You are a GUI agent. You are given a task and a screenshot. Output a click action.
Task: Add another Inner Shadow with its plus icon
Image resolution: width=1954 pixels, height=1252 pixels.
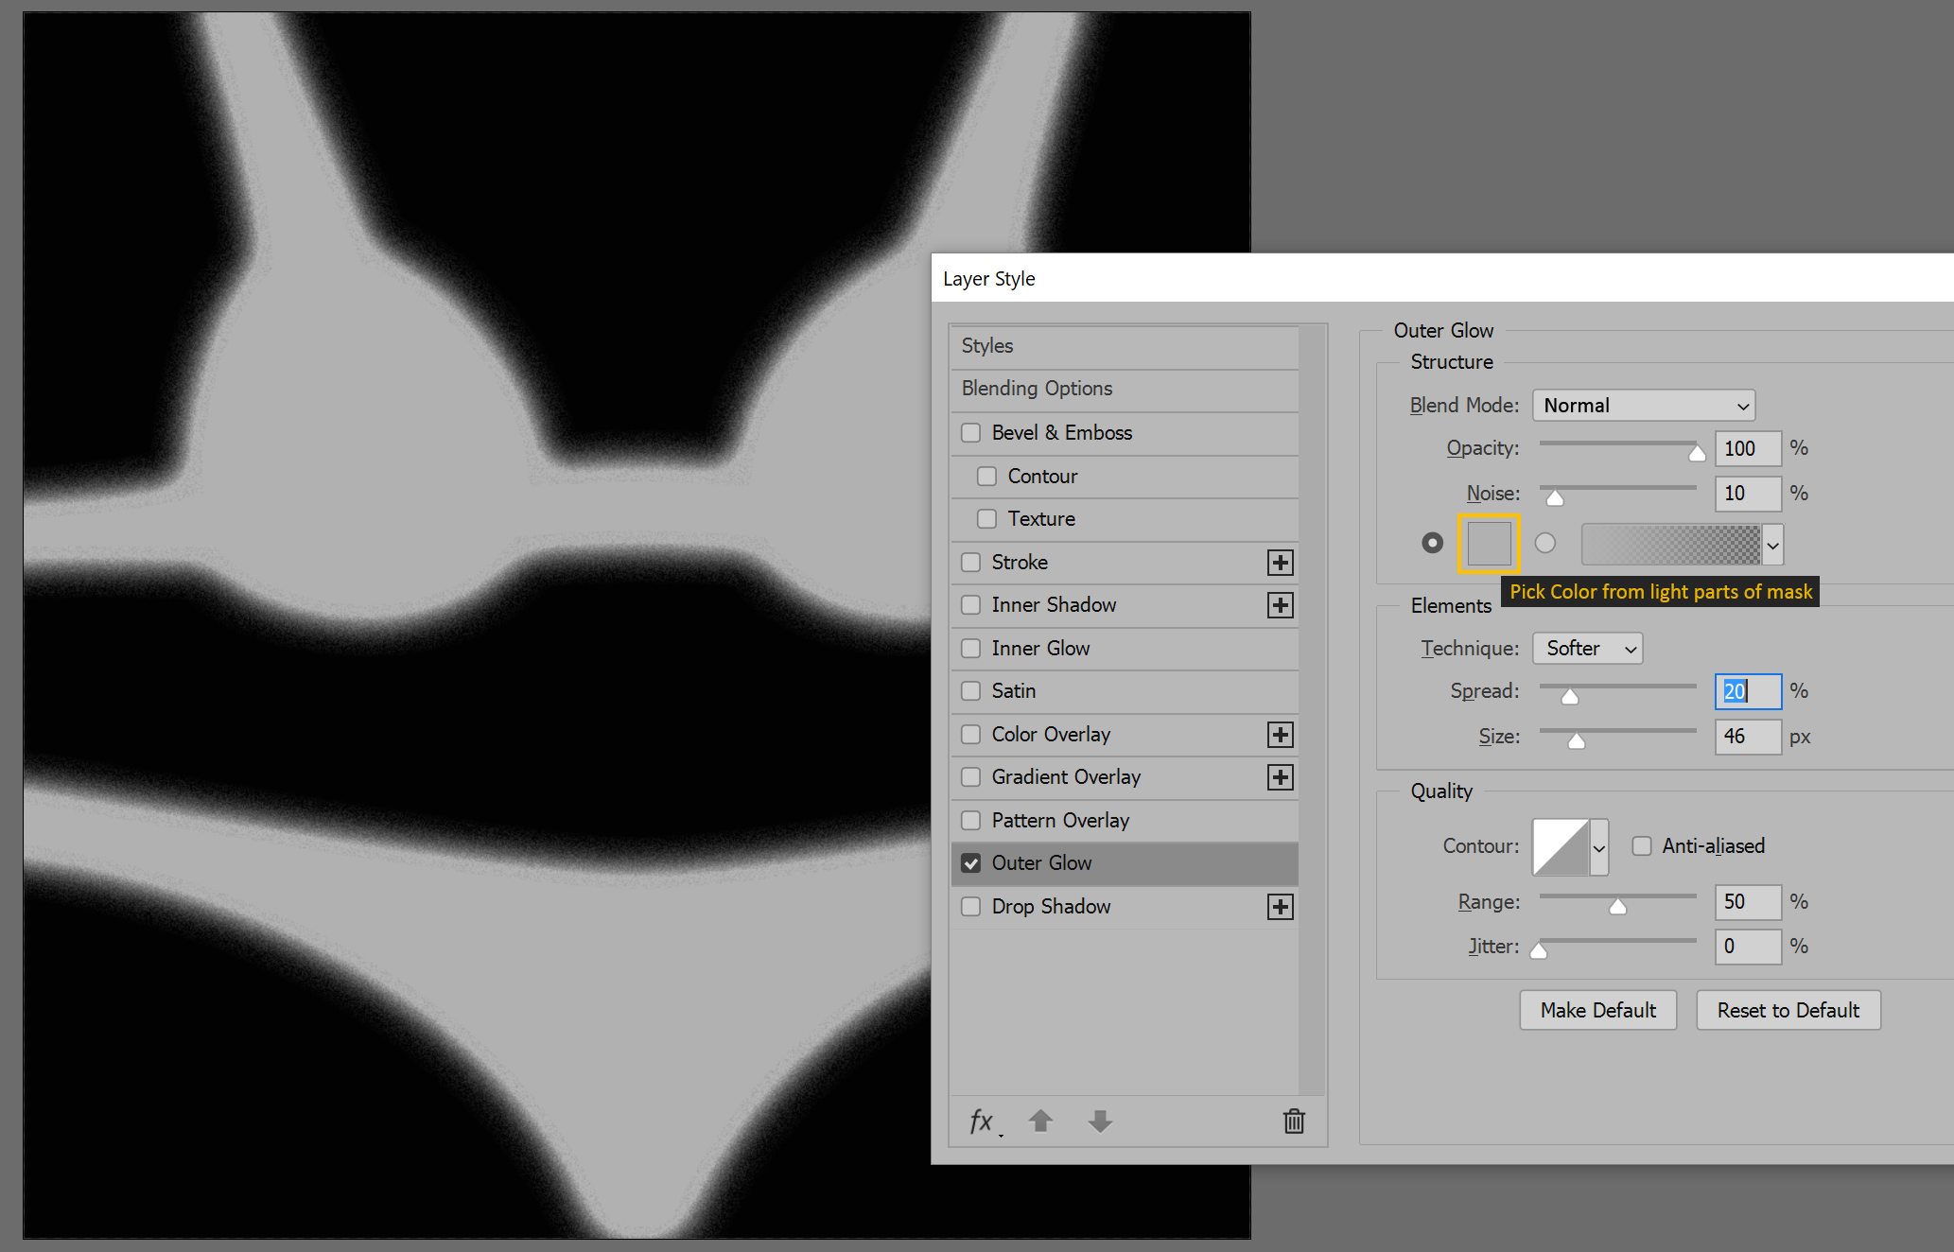pos(1281,605)
